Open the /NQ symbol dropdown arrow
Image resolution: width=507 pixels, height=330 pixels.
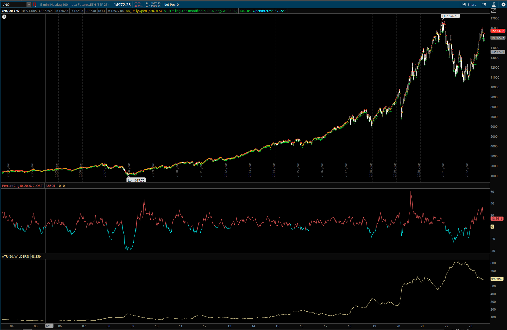tap(29, 4)
